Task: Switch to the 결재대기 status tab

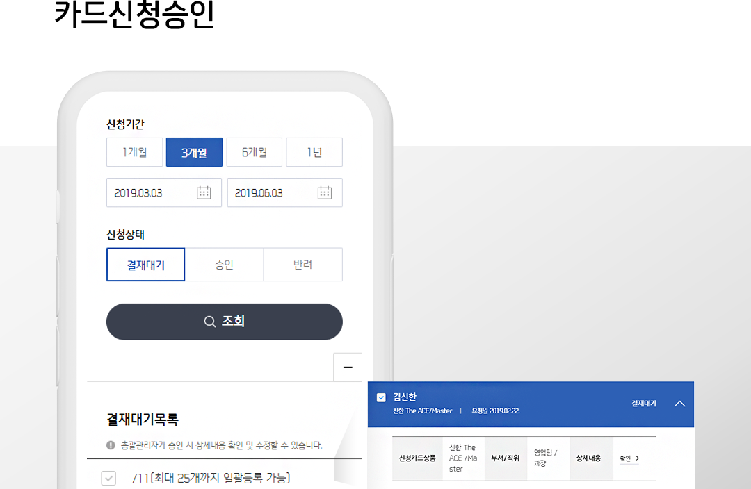Action: 145,265
